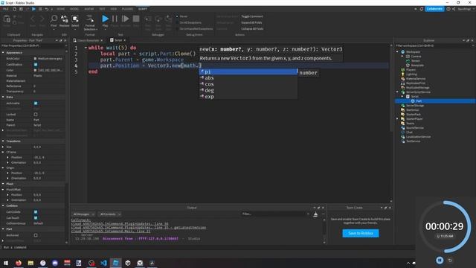The image size is (476, 268).
Task: Select the Lighting service in Explorer
Action: click(411, 74)
